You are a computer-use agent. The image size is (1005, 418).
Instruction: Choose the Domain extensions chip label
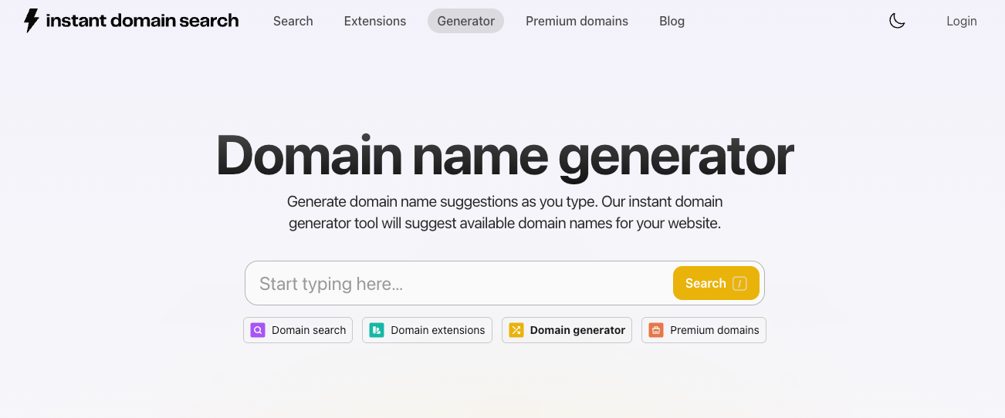[x=438, y=330]
